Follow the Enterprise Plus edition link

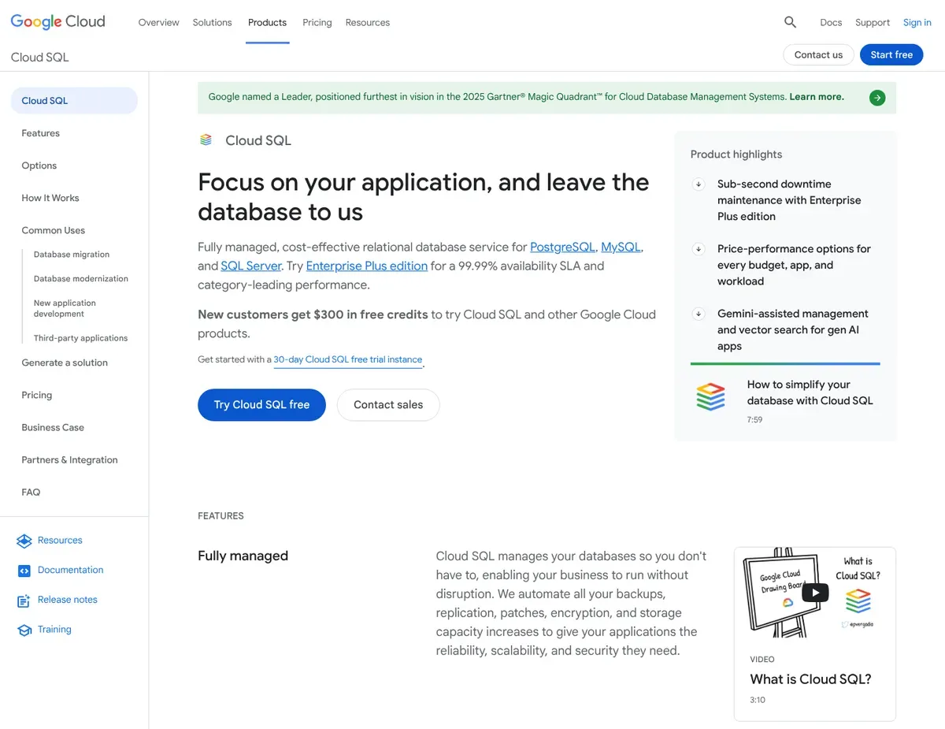pyautogui.click(x=367, y=266)
